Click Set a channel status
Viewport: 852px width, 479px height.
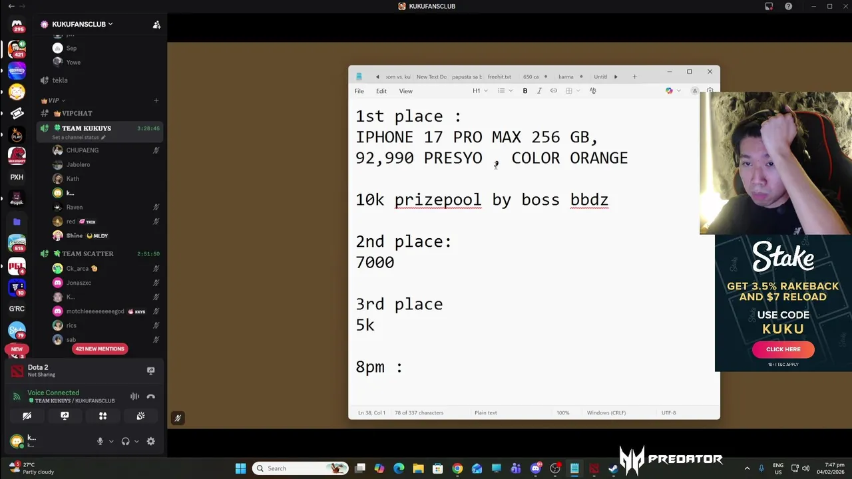(x=79, y=137)
